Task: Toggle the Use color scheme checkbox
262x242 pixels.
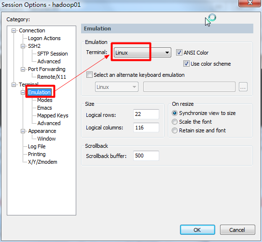Action: pos(186,64)
